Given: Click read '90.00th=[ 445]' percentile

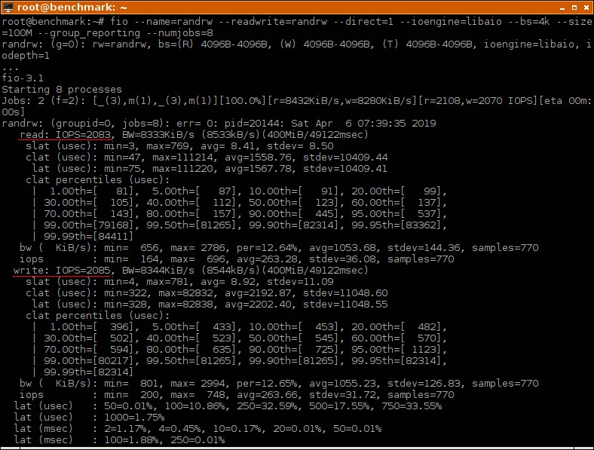Looking at the screenshot, I should coord(293,214).
